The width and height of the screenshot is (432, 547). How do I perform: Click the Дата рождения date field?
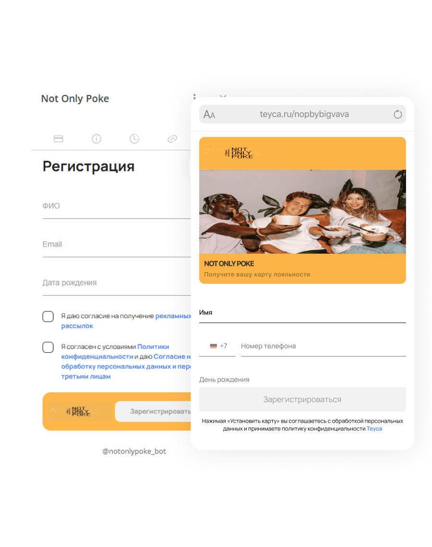(117, 283)
